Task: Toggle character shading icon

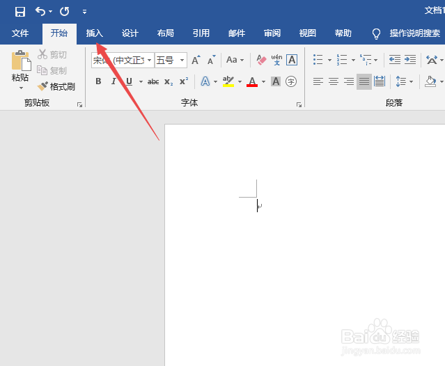Action: click(x=276, y=81)
